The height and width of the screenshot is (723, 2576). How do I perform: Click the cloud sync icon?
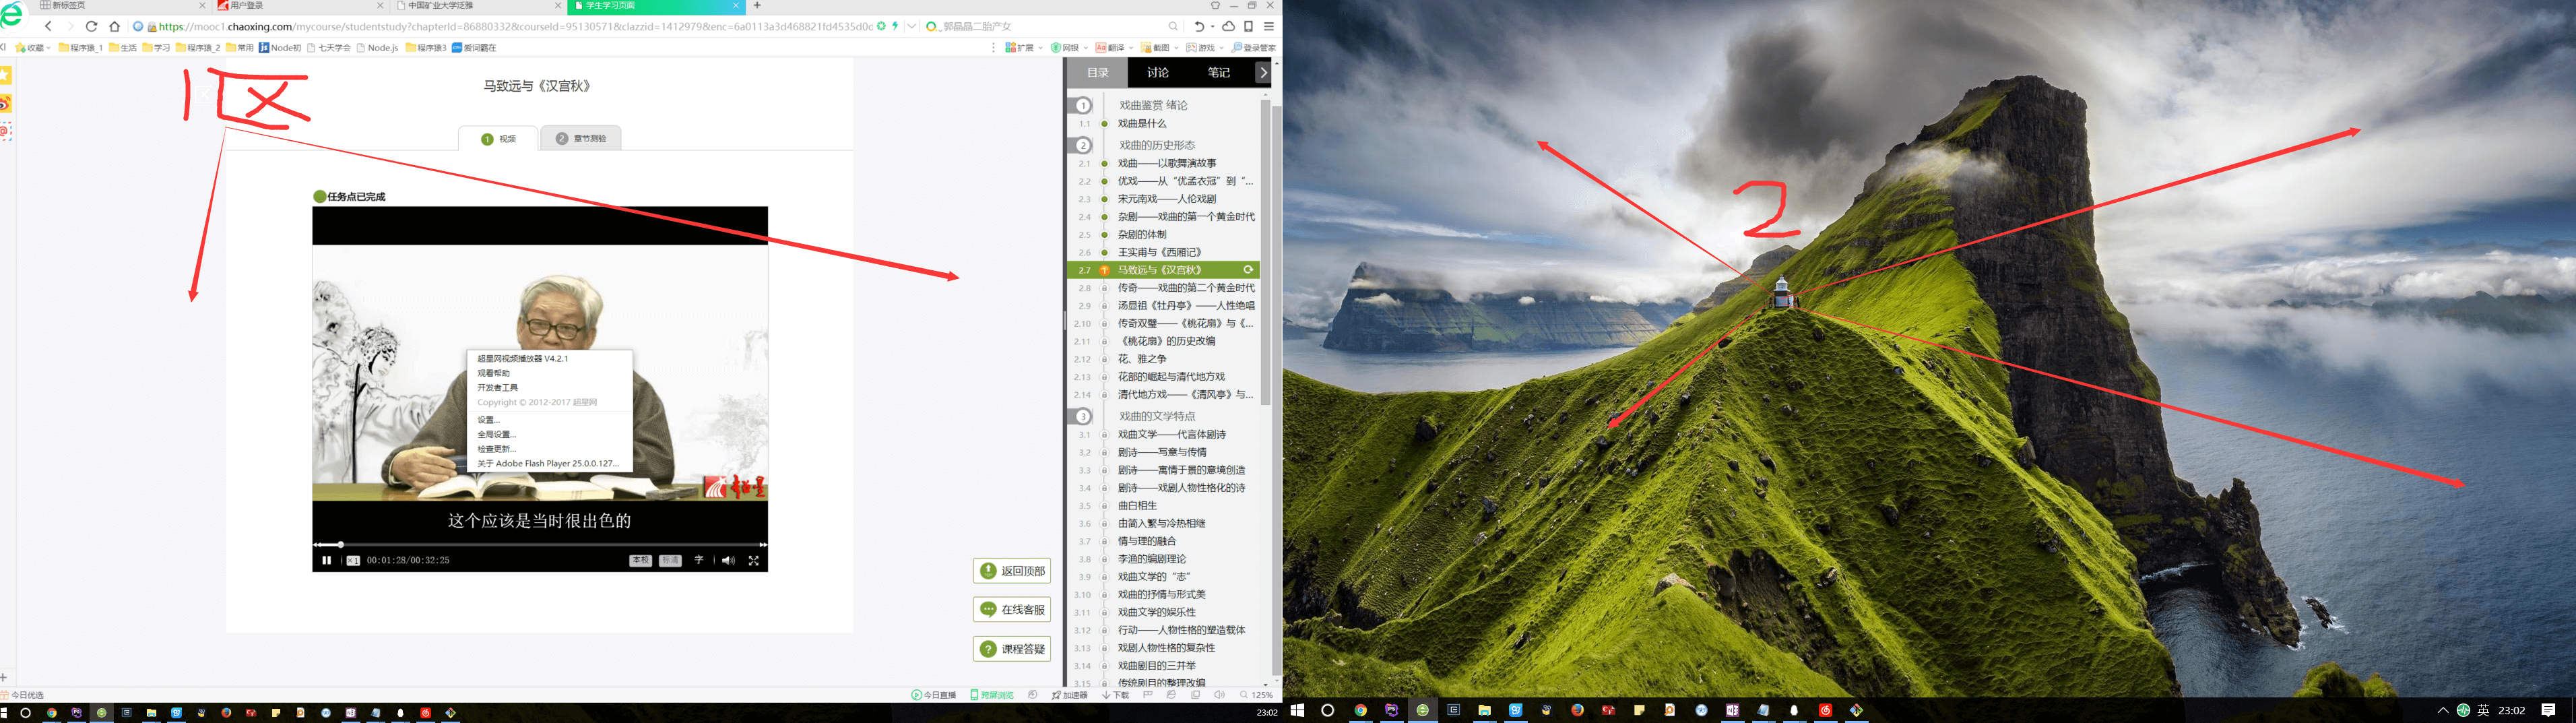point(1228,27)
